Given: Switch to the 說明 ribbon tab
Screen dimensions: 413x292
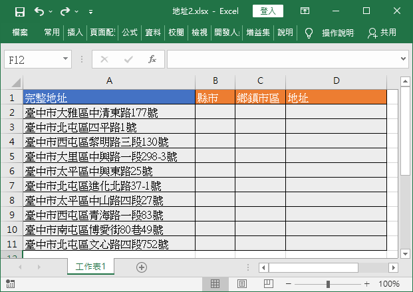Looking at the screenshot, I should 285,33.
